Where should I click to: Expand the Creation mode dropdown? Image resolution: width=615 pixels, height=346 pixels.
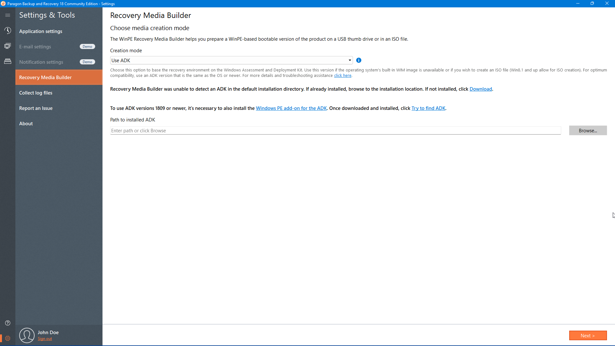click(350, 60)
